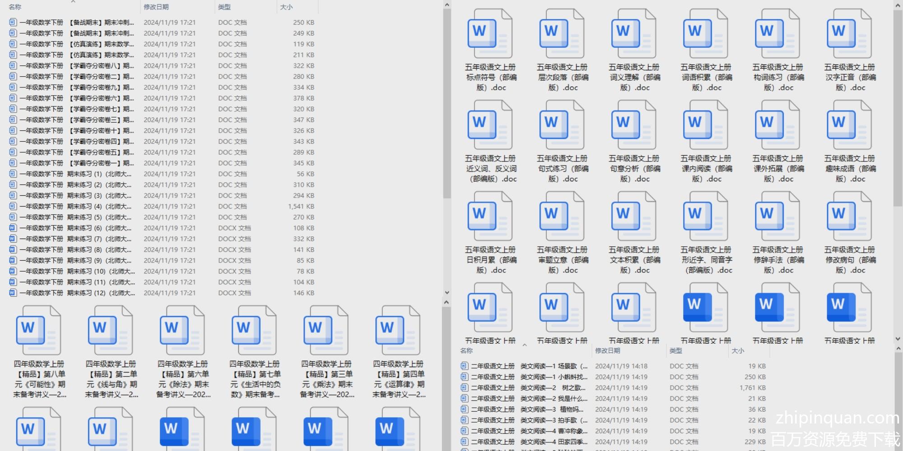
Task: Click the 形近字、同音字 document icon
Action: click(x=705, y=216)
